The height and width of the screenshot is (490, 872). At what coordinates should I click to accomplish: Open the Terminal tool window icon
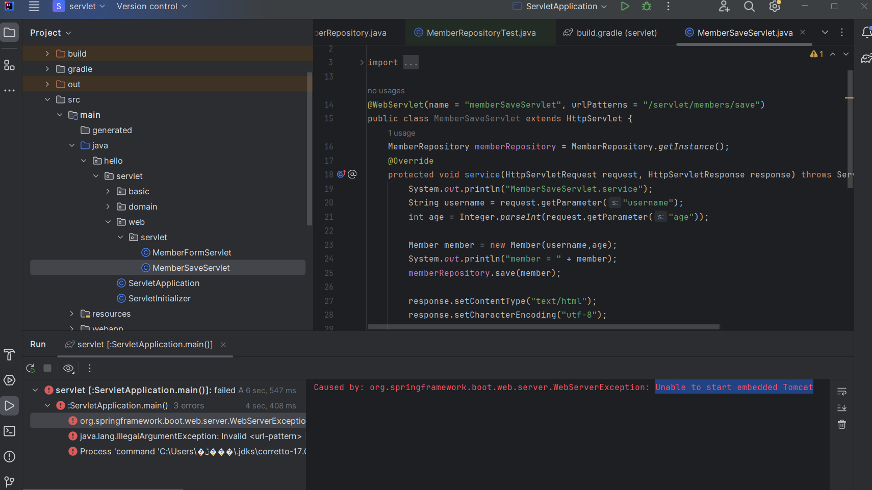point(9,431)
